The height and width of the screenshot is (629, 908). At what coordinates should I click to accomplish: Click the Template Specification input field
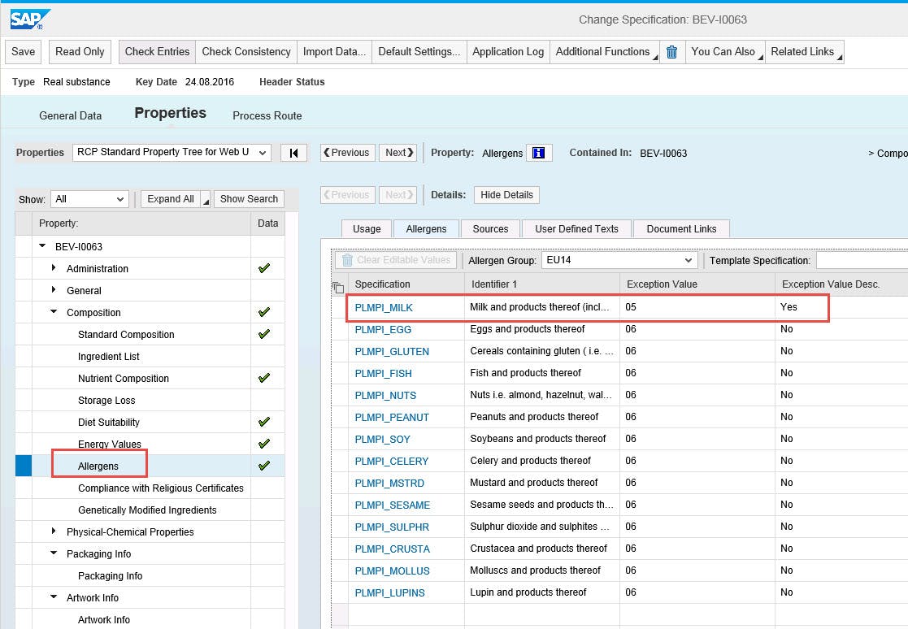click(862, 260)
